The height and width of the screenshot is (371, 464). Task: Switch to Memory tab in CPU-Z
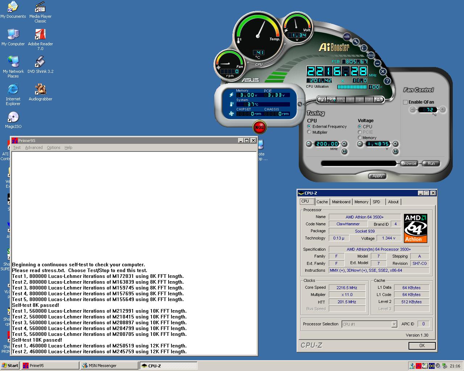point(361,202)
